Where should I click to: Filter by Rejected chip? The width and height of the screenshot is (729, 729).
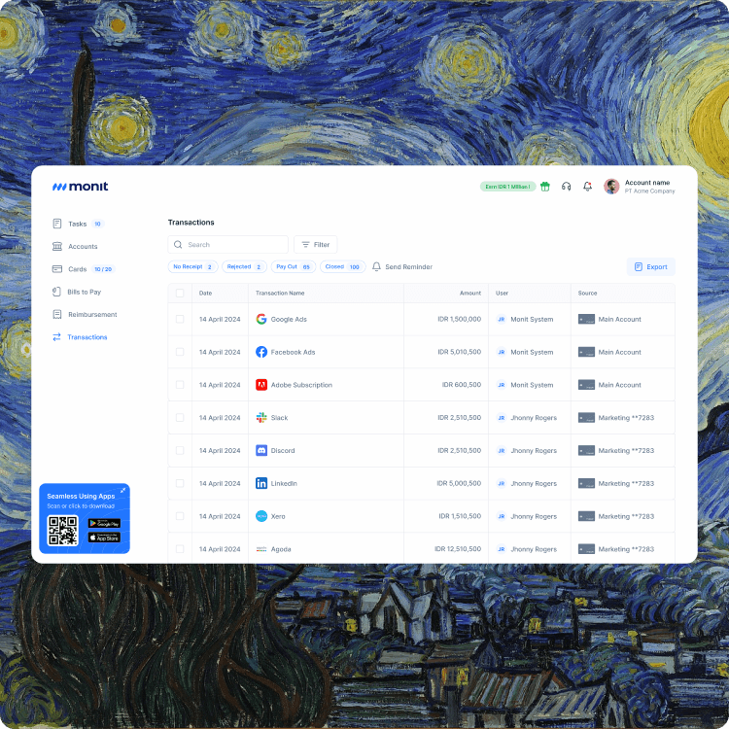(244, 266)
